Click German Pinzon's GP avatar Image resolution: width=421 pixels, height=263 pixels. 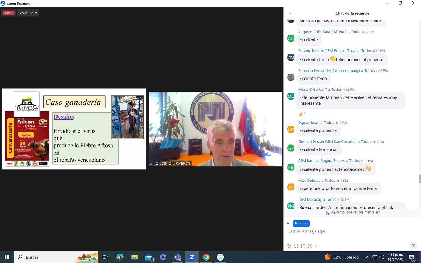(x=291, y=148)
